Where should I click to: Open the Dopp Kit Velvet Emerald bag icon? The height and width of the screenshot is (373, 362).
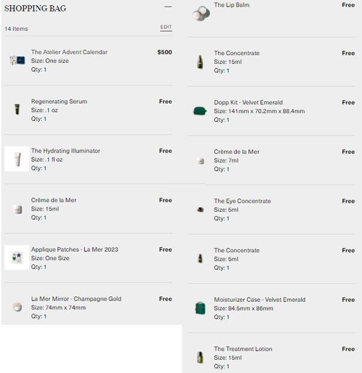[200, 111]
